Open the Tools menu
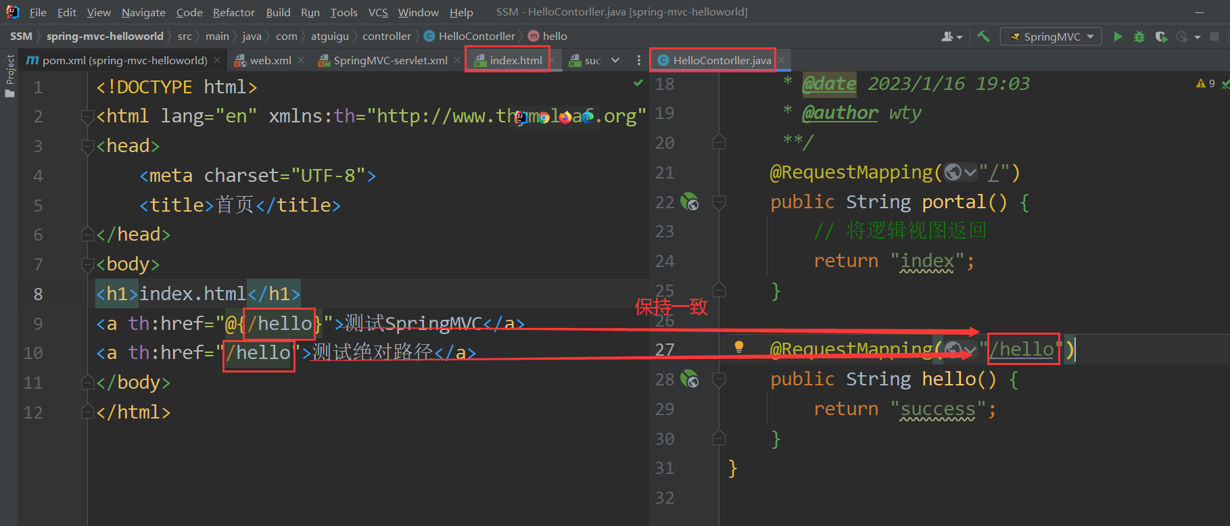This screenshot has width=1230, height=526. coord(344,12)
